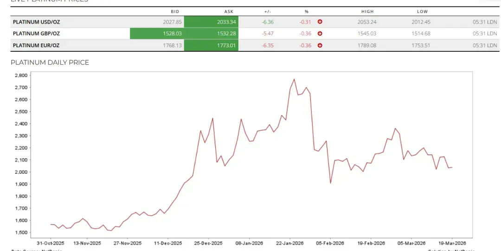
Task: Click the USD high value 2053.24
Action: [x=367, y=22]
